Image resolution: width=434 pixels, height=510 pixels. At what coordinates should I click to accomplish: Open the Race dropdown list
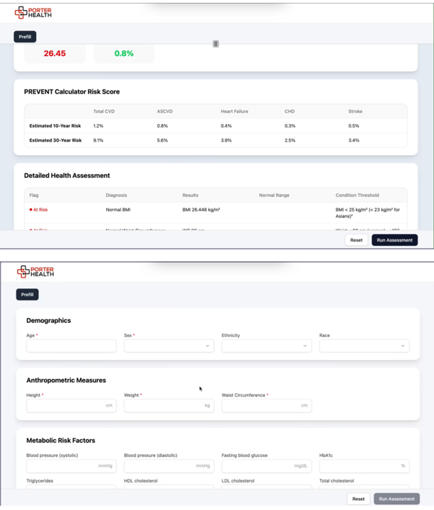pyautogui.click(x=364, y=346)
